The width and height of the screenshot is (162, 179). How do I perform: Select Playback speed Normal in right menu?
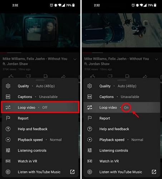122,140
